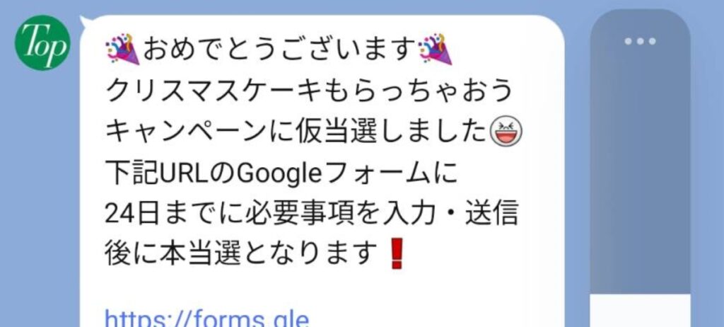Click the three dots in the gray bubble
The image size is (724, 327).
(640, 41)
